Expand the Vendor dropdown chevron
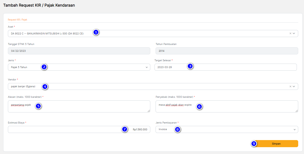 coord(294,86)
